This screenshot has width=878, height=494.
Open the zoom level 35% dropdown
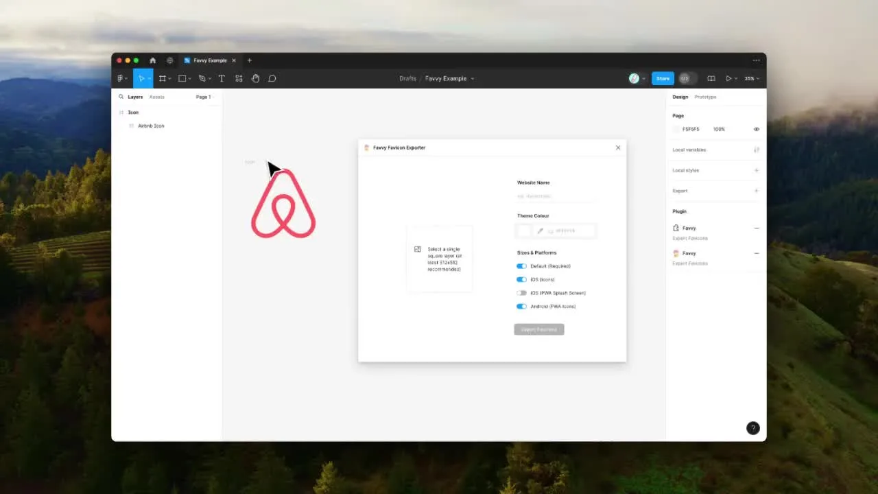click(752, 78)
